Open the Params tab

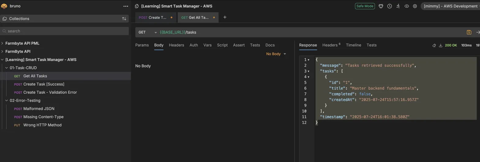click(x=142, y=45)
